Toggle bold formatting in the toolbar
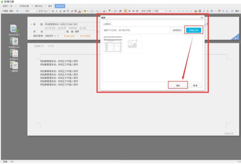The image size is (241, 164). click(53, 11)
